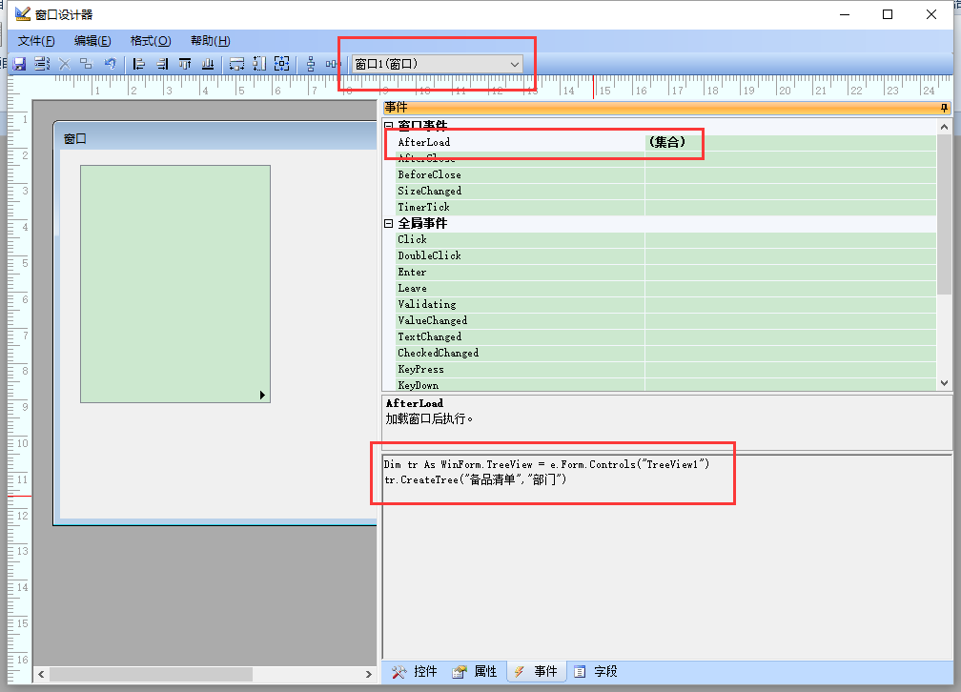
Task: Select the CheckedChanged global event row
Action: pyautogui.click(x=665, y=353)
